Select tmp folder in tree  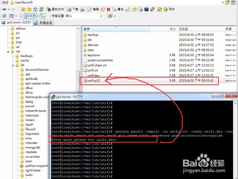19,42
